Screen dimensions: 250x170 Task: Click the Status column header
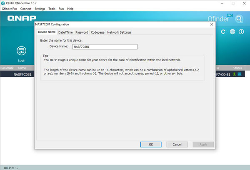point(237,68)
